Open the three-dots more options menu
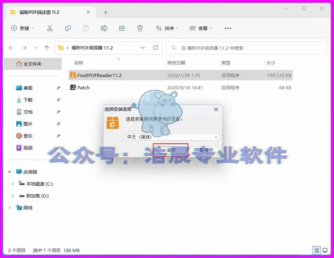The height and width of the screenshot is (258, 334). pyautogui.click(x=228, y=28)
